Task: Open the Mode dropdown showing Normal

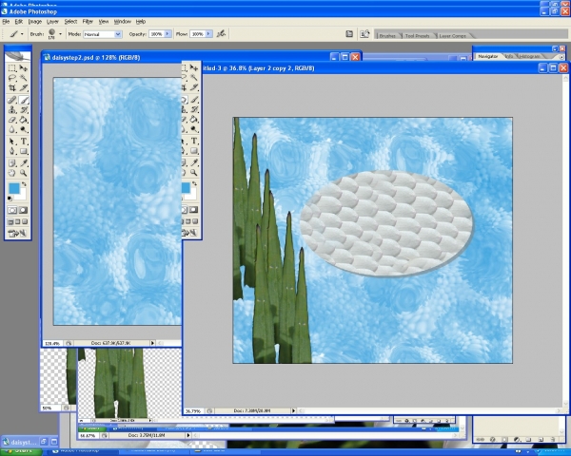Action: pos(118,34)
